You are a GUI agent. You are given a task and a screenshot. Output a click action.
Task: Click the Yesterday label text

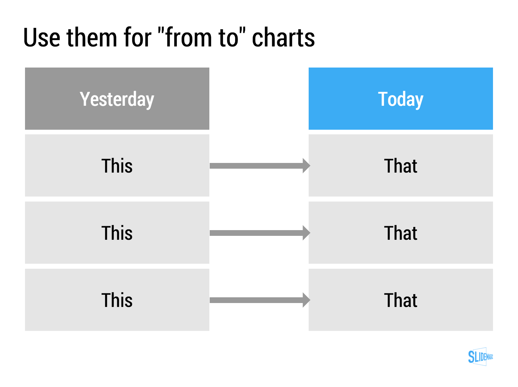click(117, 99)
